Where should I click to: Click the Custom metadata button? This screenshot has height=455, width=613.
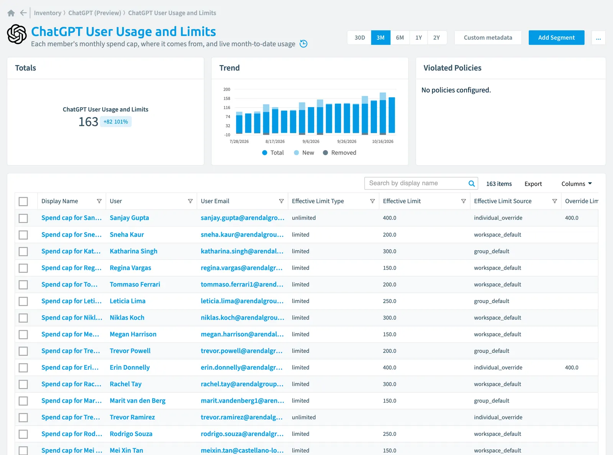click(x=488, y=38)
